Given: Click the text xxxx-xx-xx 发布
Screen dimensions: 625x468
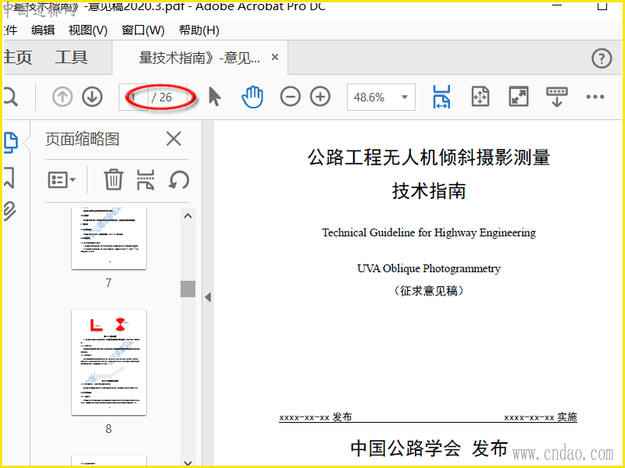Looking at the screenshot, I should [x=316, y=417].
